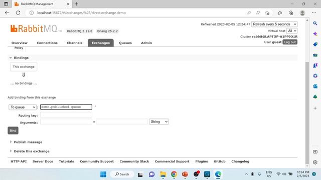This screenshot has height=180, width=321.
Task: Open the Community Support link
Action: (97, 161)
